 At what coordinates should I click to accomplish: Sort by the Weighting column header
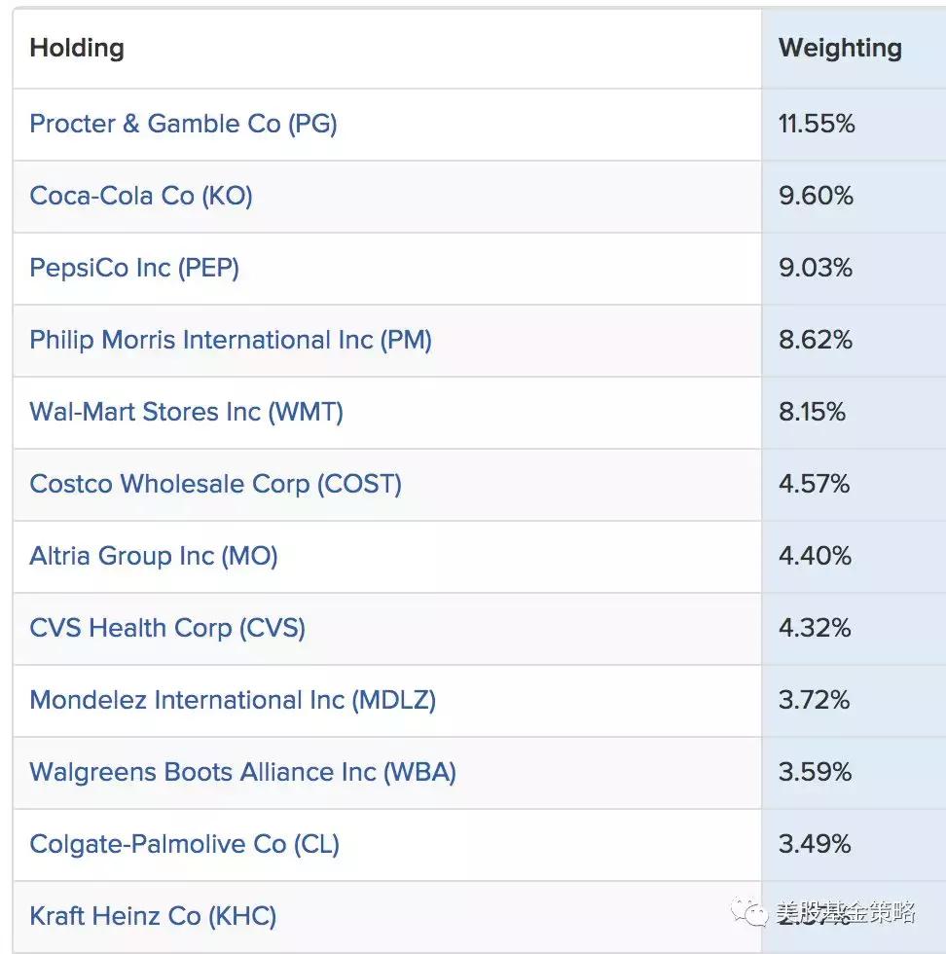(x=840, y=49)
